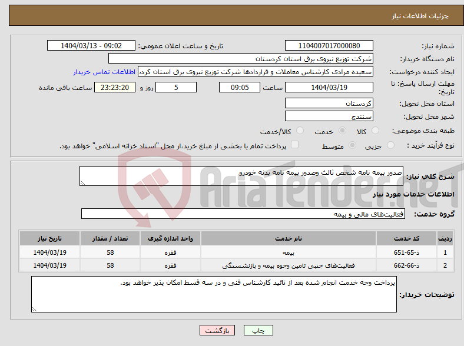The height and width of the screenshot is (346, 464).
Task: Click the date 1404/03/19 cell in row 1
Action: (x=49, y=252)
